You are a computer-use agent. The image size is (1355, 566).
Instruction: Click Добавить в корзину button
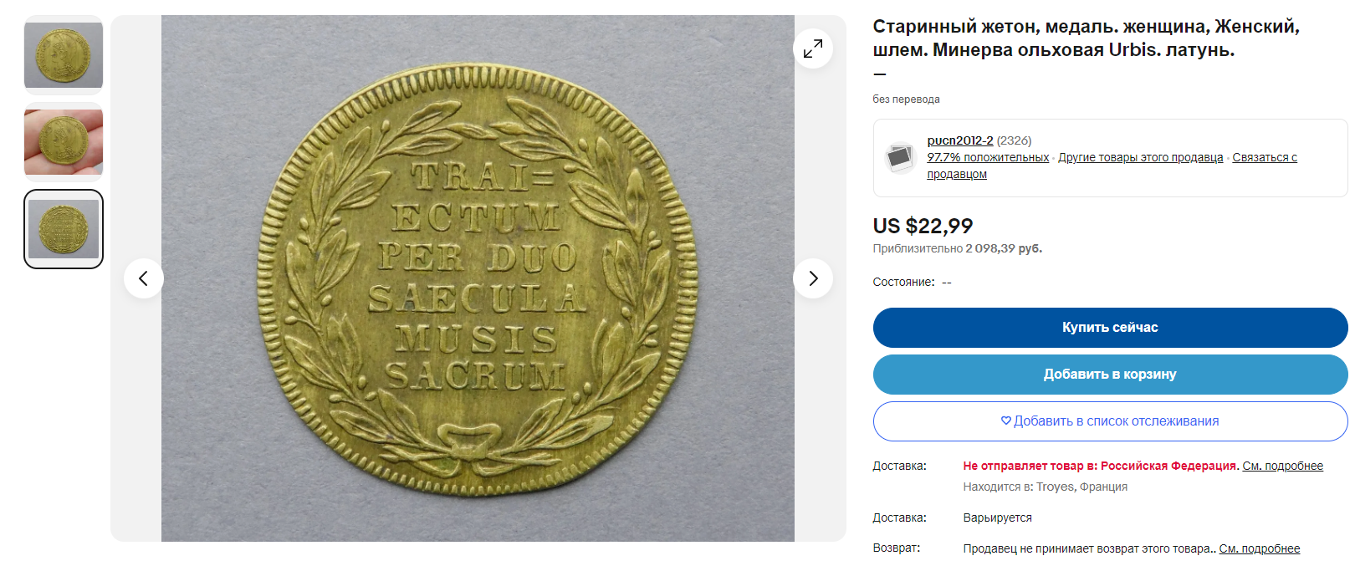1110,375
